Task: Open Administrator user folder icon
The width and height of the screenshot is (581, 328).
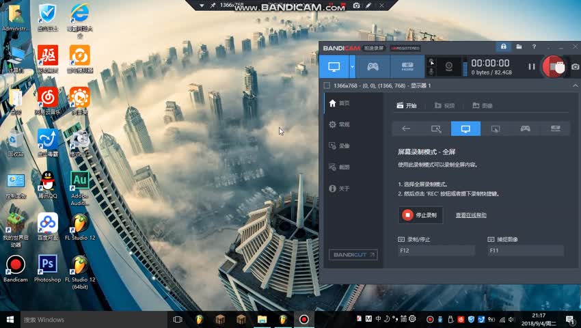Action: click(15, 17)
